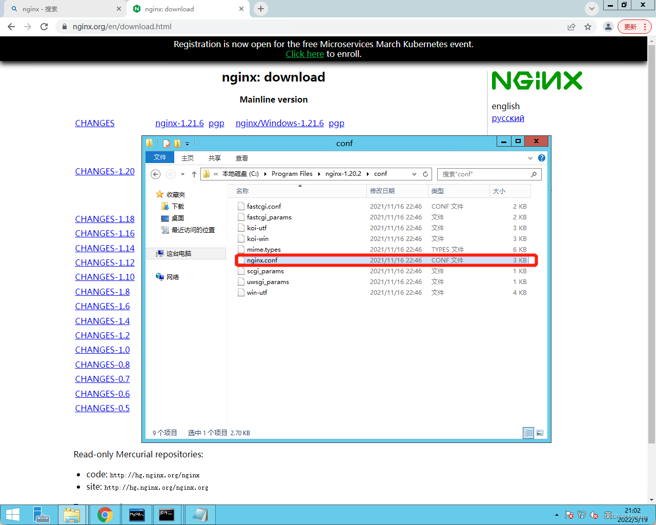Sort files by 类型 column

pyautogui.click(x=459, y=191)
